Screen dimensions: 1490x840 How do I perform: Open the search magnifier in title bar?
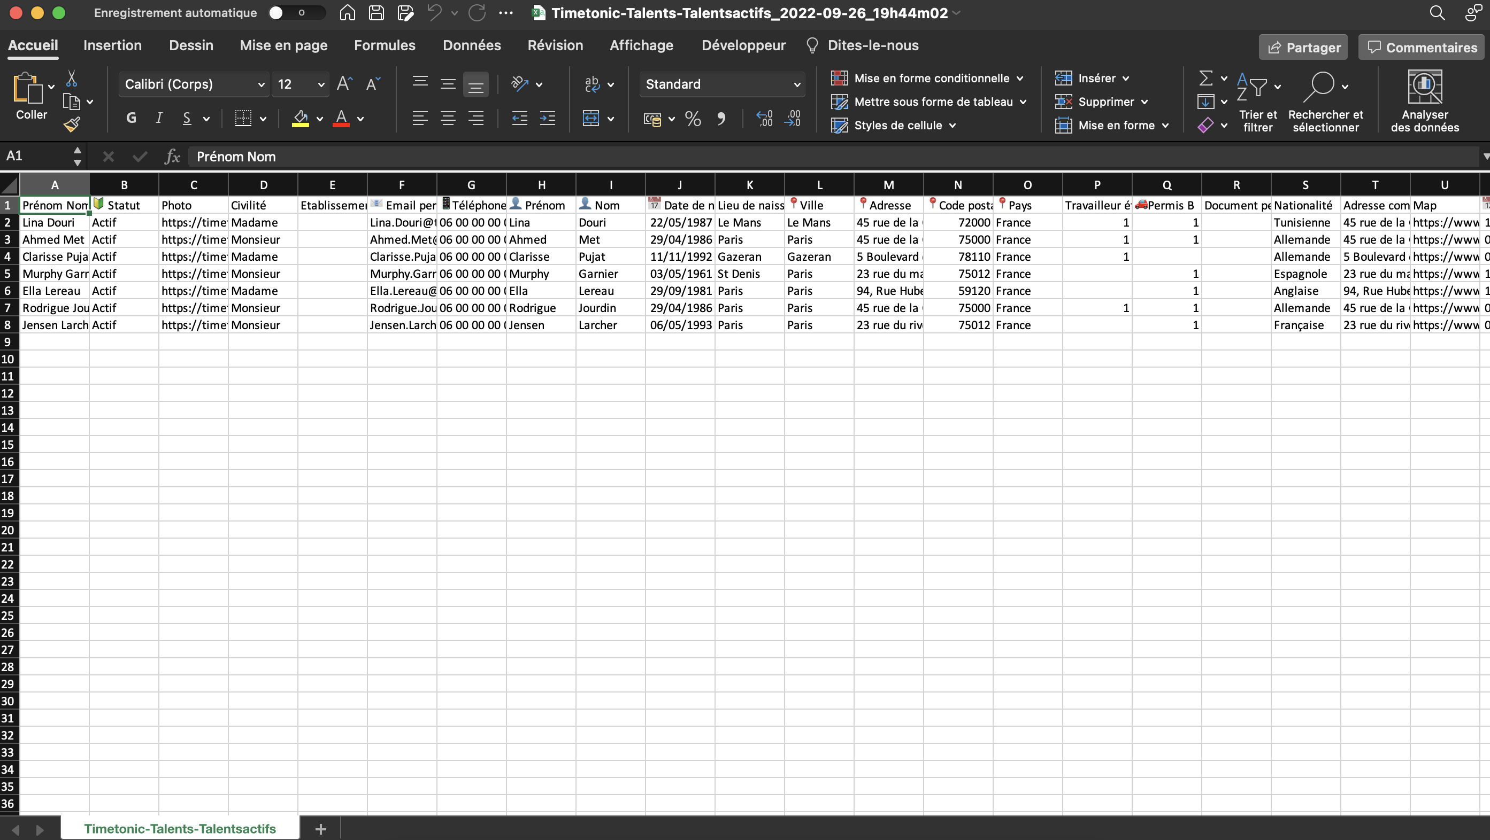point(1437,13)
